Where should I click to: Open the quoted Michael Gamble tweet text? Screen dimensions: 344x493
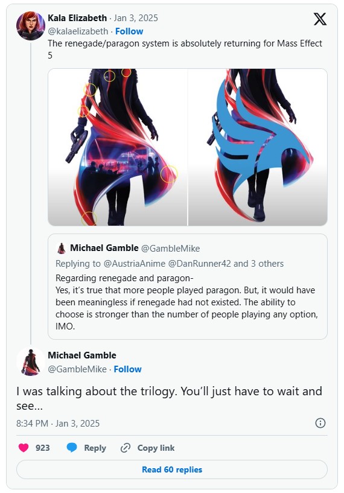click(x=186, y=302)
